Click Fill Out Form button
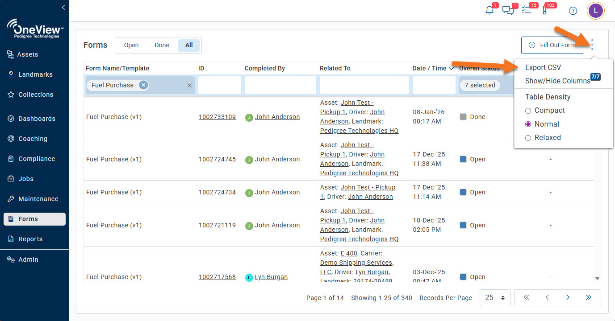The image size is (615, 321). tap(552, 45)
